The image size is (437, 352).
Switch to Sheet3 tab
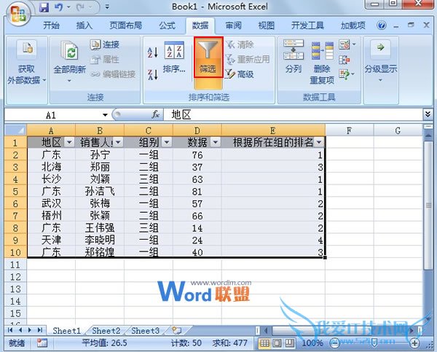[145, 331]
